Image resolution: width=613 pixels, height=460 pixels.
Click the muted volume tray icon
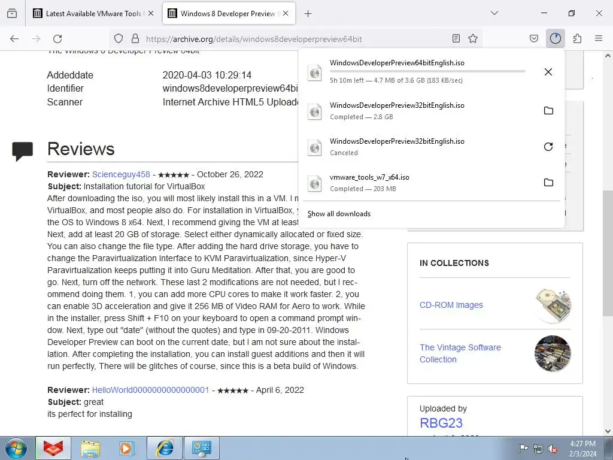click(x=553, y=449)
